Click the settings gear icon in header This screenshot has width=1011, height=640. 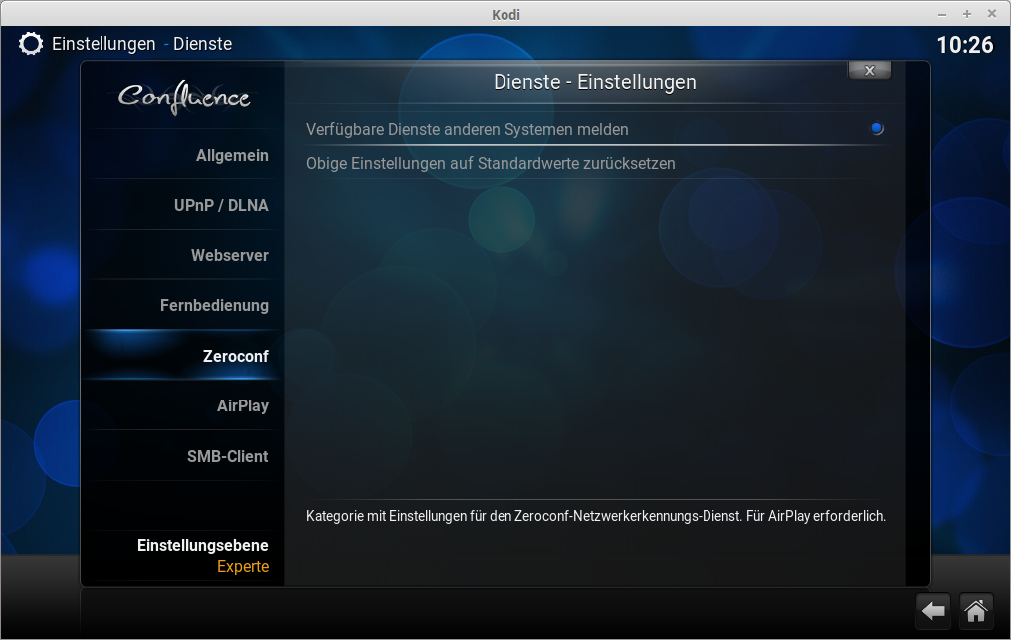coord(32,44)
